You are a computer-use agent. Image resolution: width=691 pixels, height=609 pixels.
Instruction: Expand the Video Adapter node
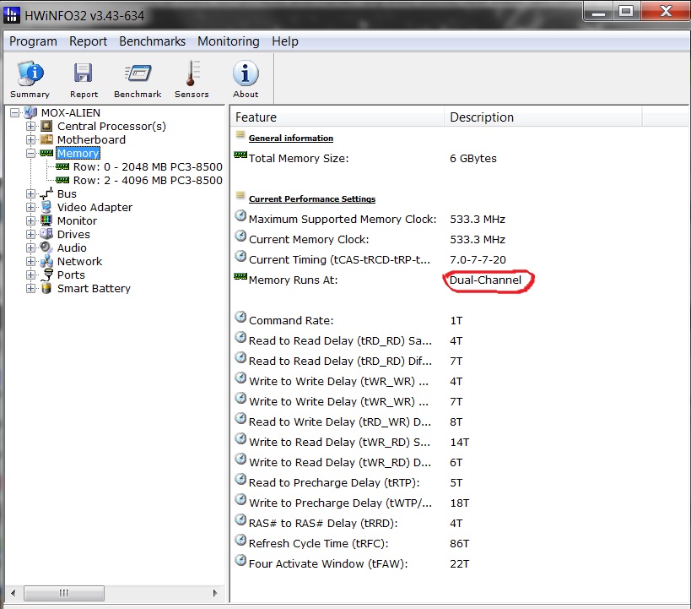[x=30, y=208]
